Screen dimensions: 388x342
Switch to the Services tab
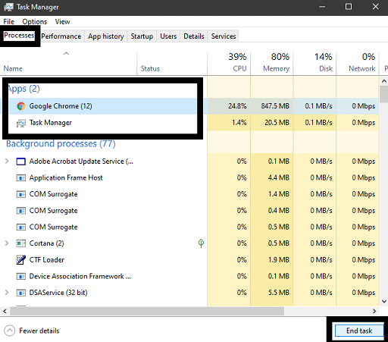(x=224, y=36)
